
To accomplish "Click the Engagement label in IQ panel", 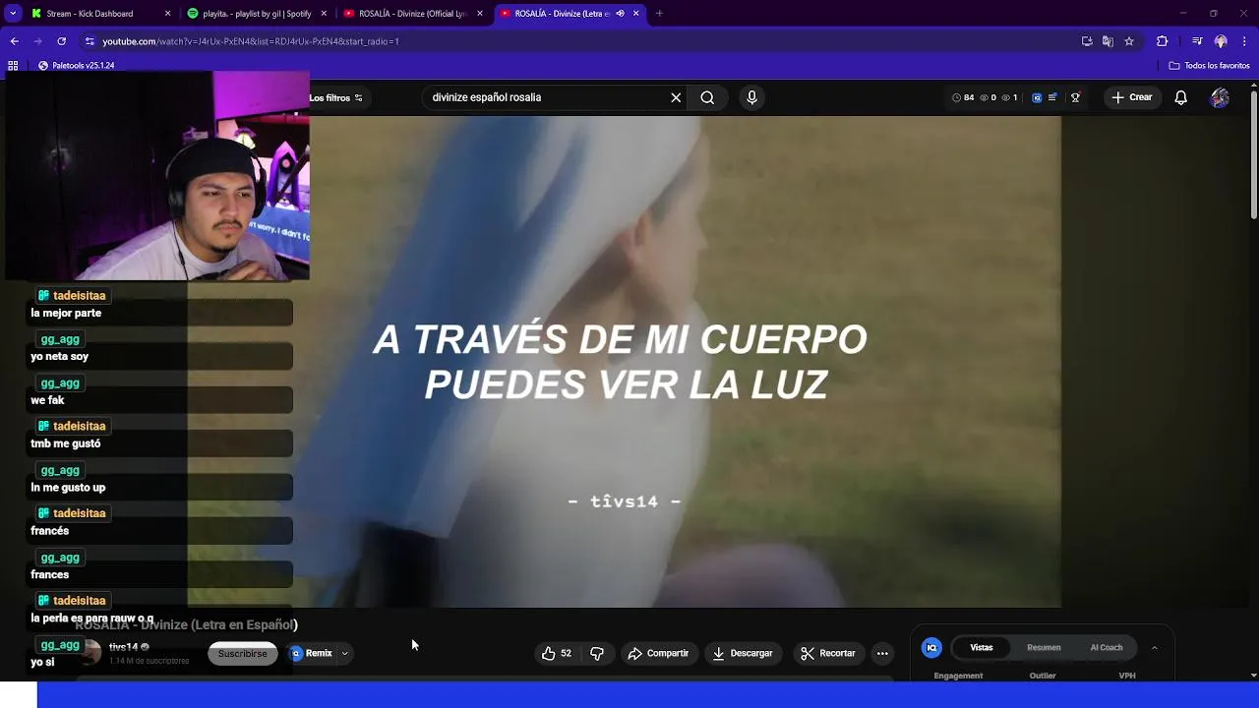I will click(958, 676).
